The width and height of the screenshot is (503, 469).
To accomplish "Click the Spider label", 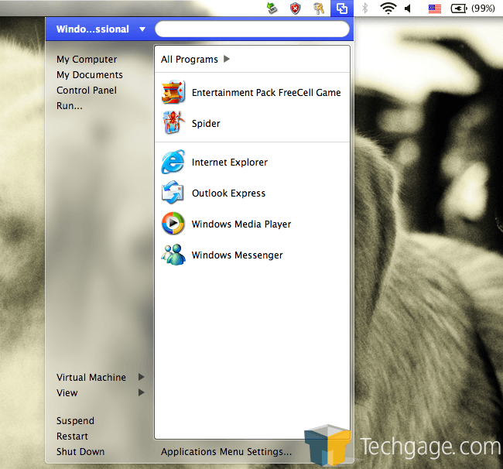I will [206, 124].
